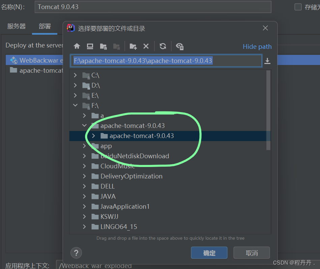The width and height of the screenshot is (320, 269).
Task: Click the D:\ drive folder icon
Action: point(86,86)
